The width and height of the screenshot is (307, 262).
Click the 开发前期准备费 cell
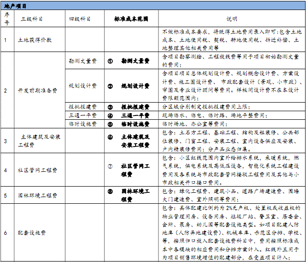coord(37,90)
